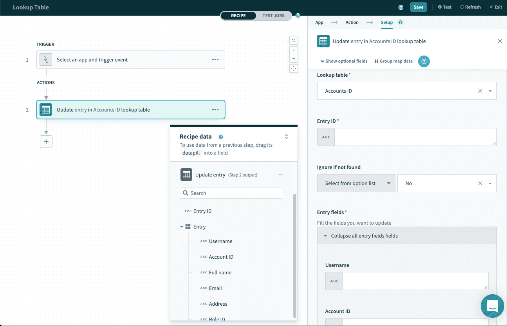Toggle Group map data
The height and width of the screenshot is (326, 507).
pyautogui.click(x=393, y=61)
